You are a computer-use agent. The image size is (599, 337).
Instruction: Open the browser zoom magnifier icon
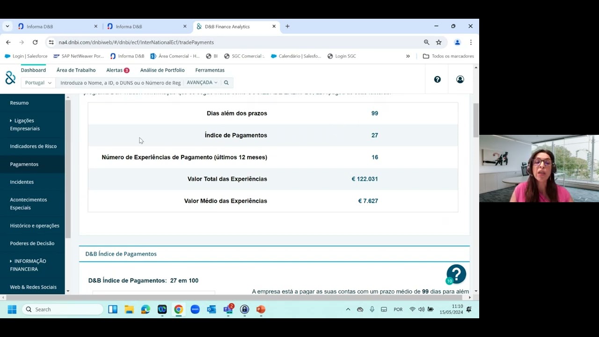click(x=426, y=42)
